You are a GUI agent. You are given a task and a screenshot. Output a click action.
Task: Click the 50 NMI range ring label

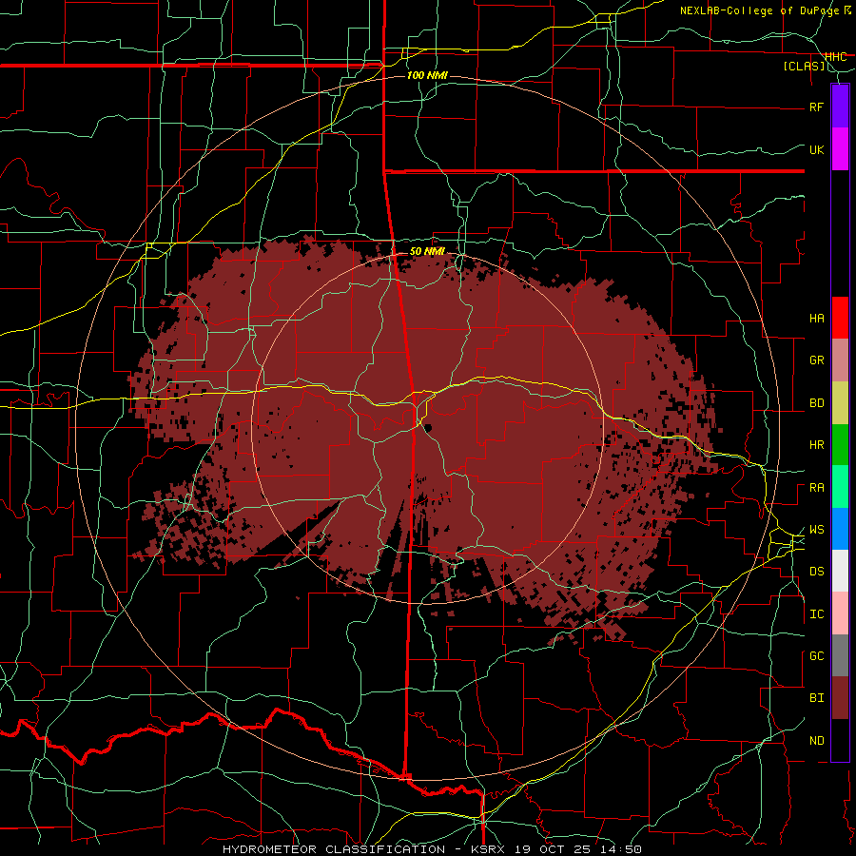(x=427, y=251)
